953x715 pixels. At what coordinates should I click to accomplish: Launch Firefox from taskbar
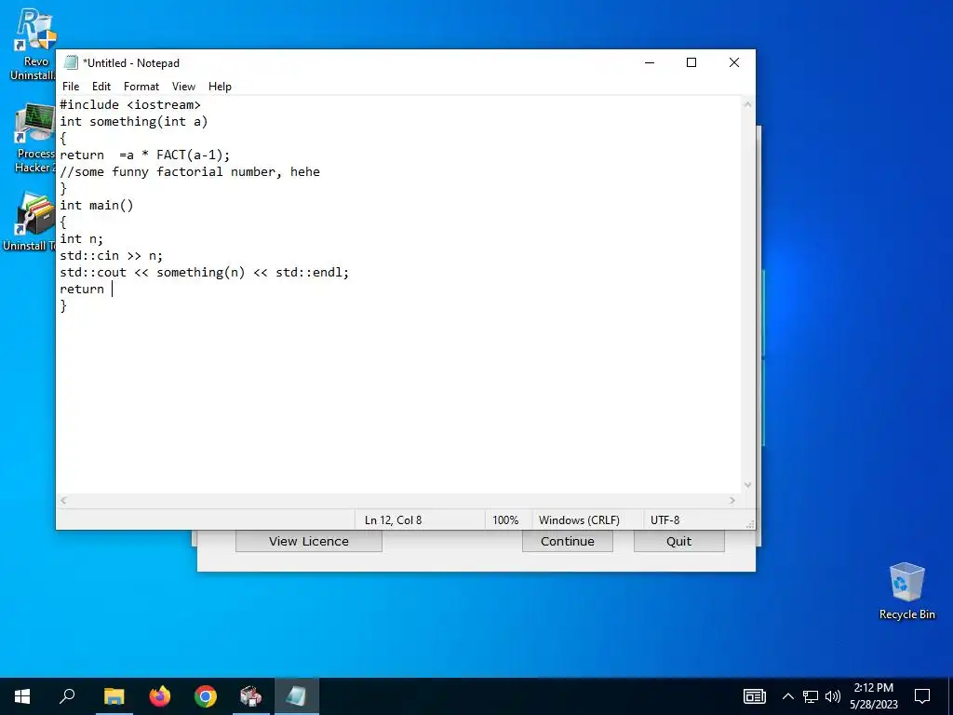[160, 696]
